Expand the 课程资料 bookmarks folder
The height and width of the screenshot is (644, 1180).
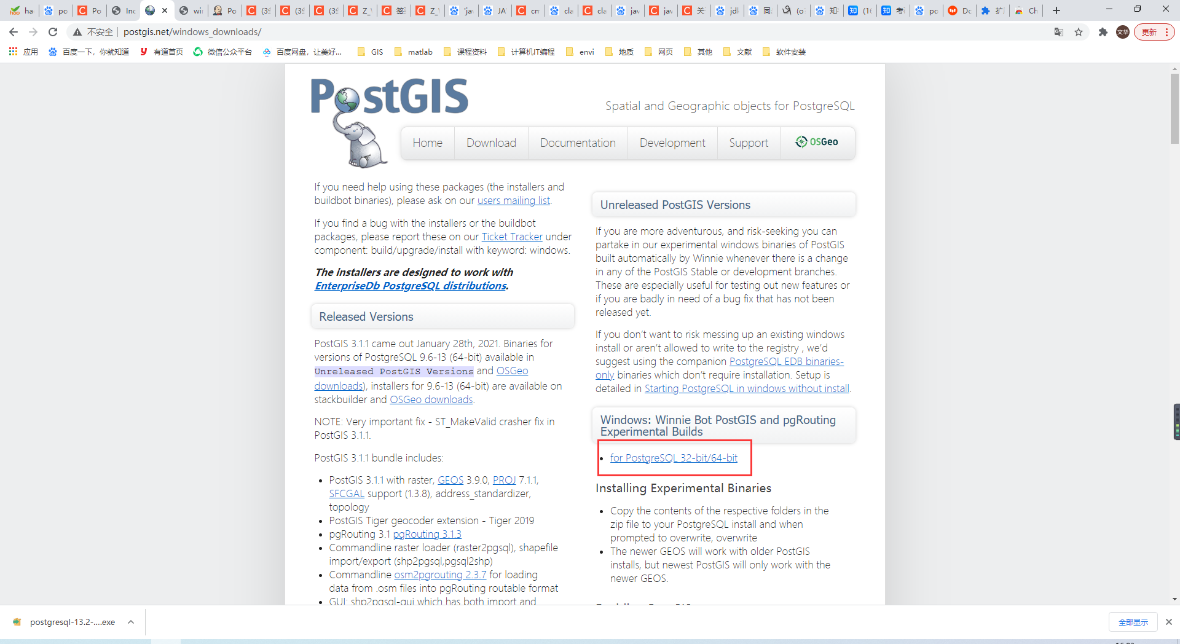[465, 52]
